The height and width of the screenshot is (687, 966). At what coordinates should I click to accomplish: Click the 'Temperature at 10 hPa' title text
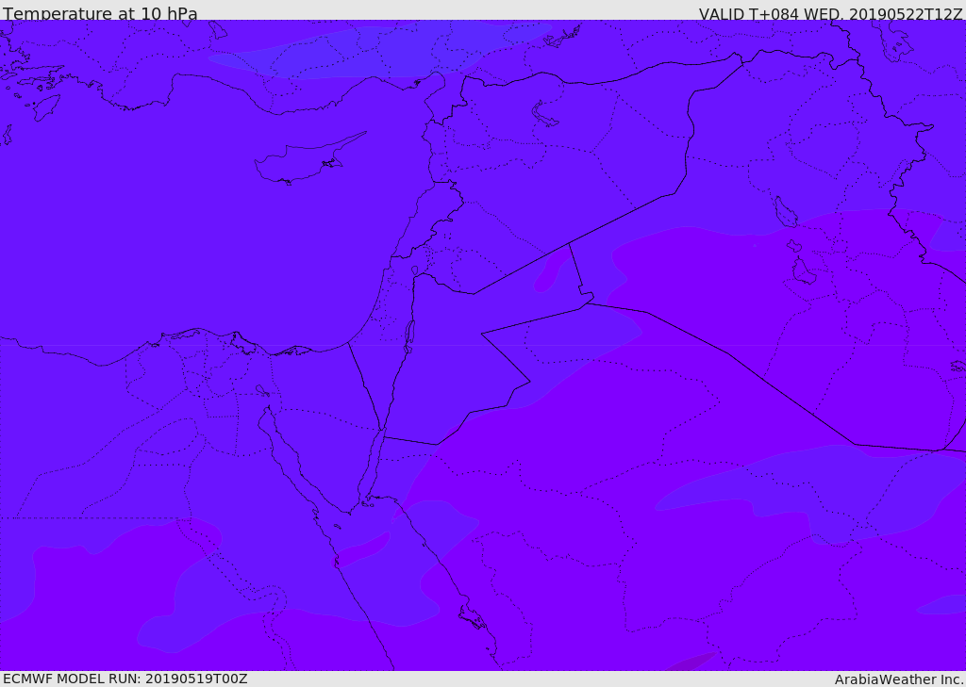point(100,13)
